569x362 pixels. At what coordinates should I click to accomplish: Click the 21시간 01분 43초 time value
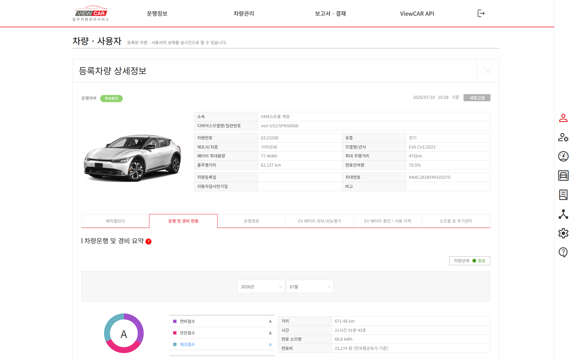click(x=350, y=330)
